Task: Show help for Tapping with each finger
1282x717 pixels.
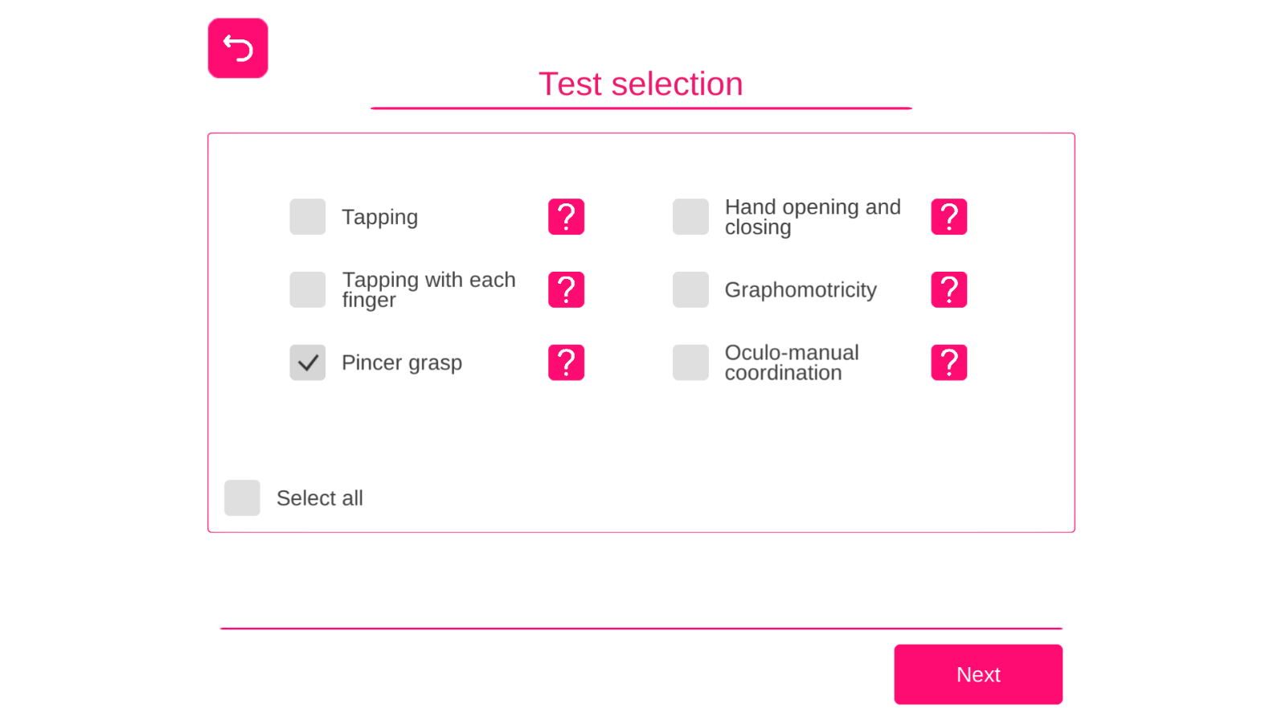Action: (x=566, y=289)
